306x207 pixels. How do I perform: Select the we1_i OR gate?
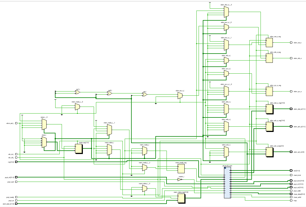[78, 92]
